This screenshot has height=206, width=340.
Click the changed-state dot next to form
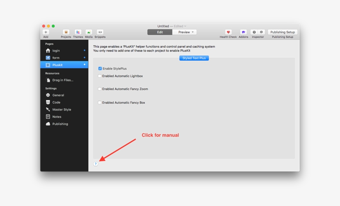pos(84,58)
